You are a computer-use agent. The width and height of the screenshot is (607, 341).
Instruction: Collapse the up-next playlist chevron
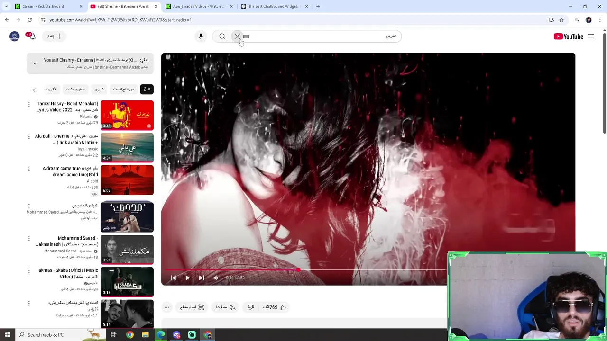tap(35, 63)
